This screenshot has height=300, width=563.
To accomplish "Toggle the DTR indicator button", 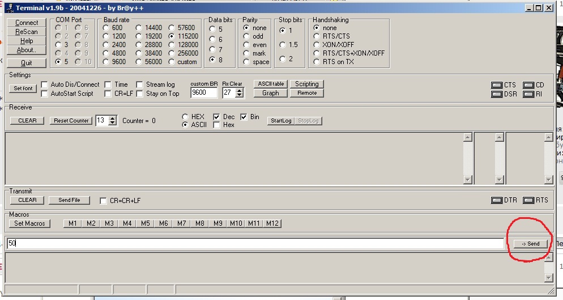I will click(497, 200).
